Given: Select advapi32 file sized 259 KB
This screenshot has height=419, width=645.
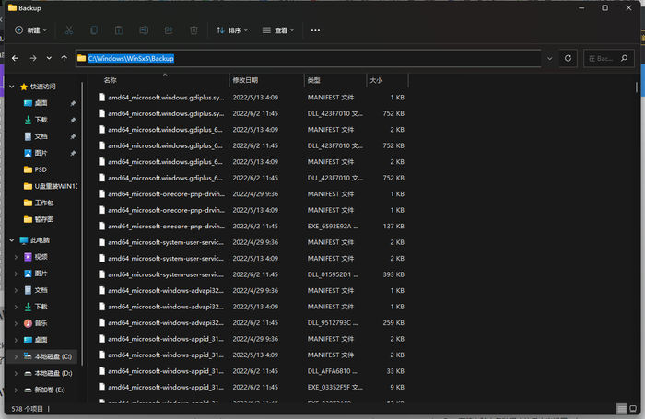Looking at the screenshot, I should tap(251, 323).
